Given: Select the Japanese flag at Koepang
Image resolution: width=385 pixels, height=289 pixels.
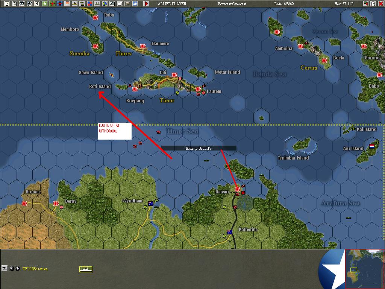Looking at the screenshot, I should [x=135, y=89].
